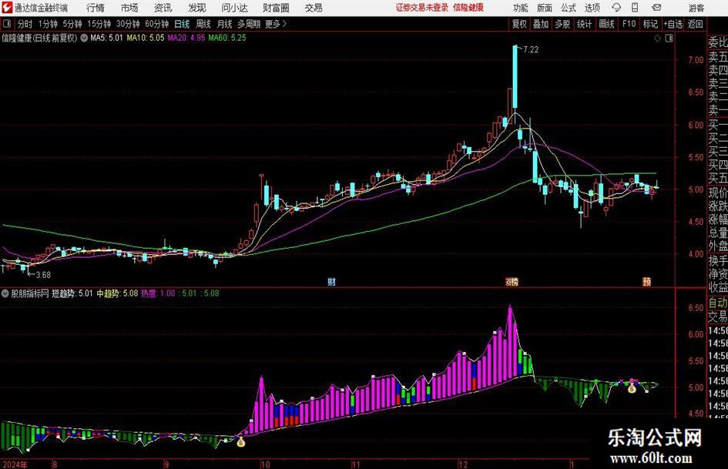Click the MA10: 5.05 label
The height and width of the screenshot is (469, 728).
point(146,38)
